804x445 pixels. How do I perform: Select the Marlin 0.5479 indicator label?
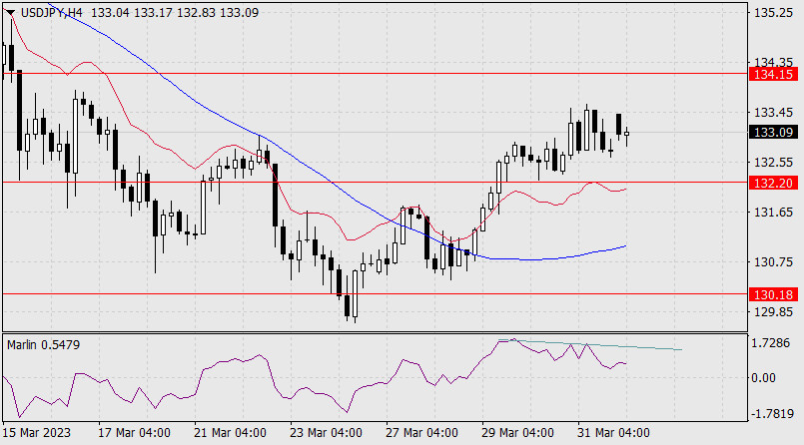coord(44,345)
